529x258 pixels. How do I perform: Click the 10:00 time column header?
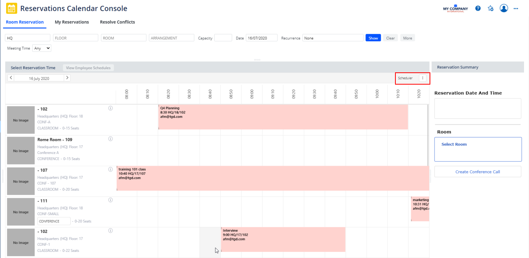point(377,94)
